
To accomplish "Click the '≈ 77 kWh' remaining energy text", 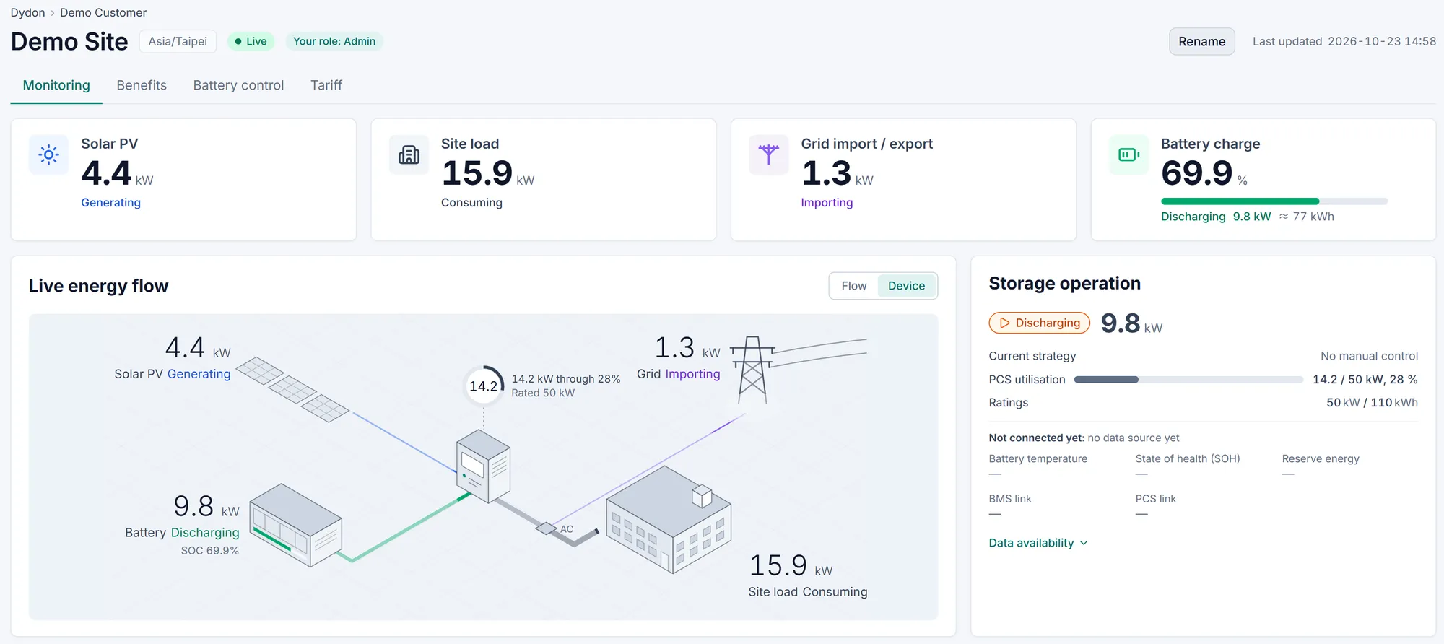I will 1307,217.
